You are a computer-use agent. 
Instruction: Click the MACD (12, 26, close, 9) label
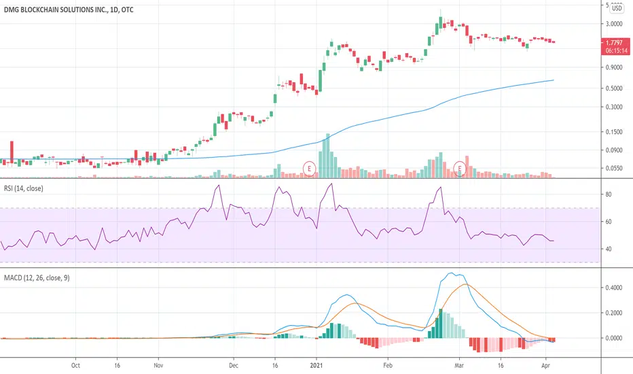click(x=37, y=277)
